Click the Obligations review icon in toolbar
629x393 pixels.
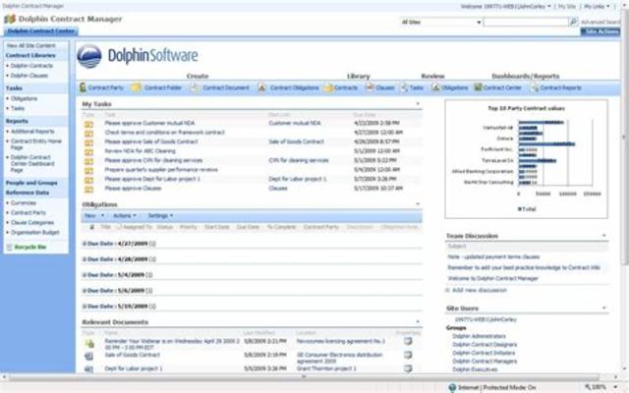(x=435, y=87)
